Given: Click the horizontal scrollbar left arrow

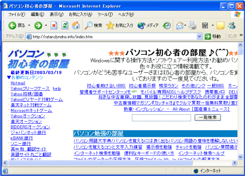Looking at the screenshot, I should click(x=5, y=163).
